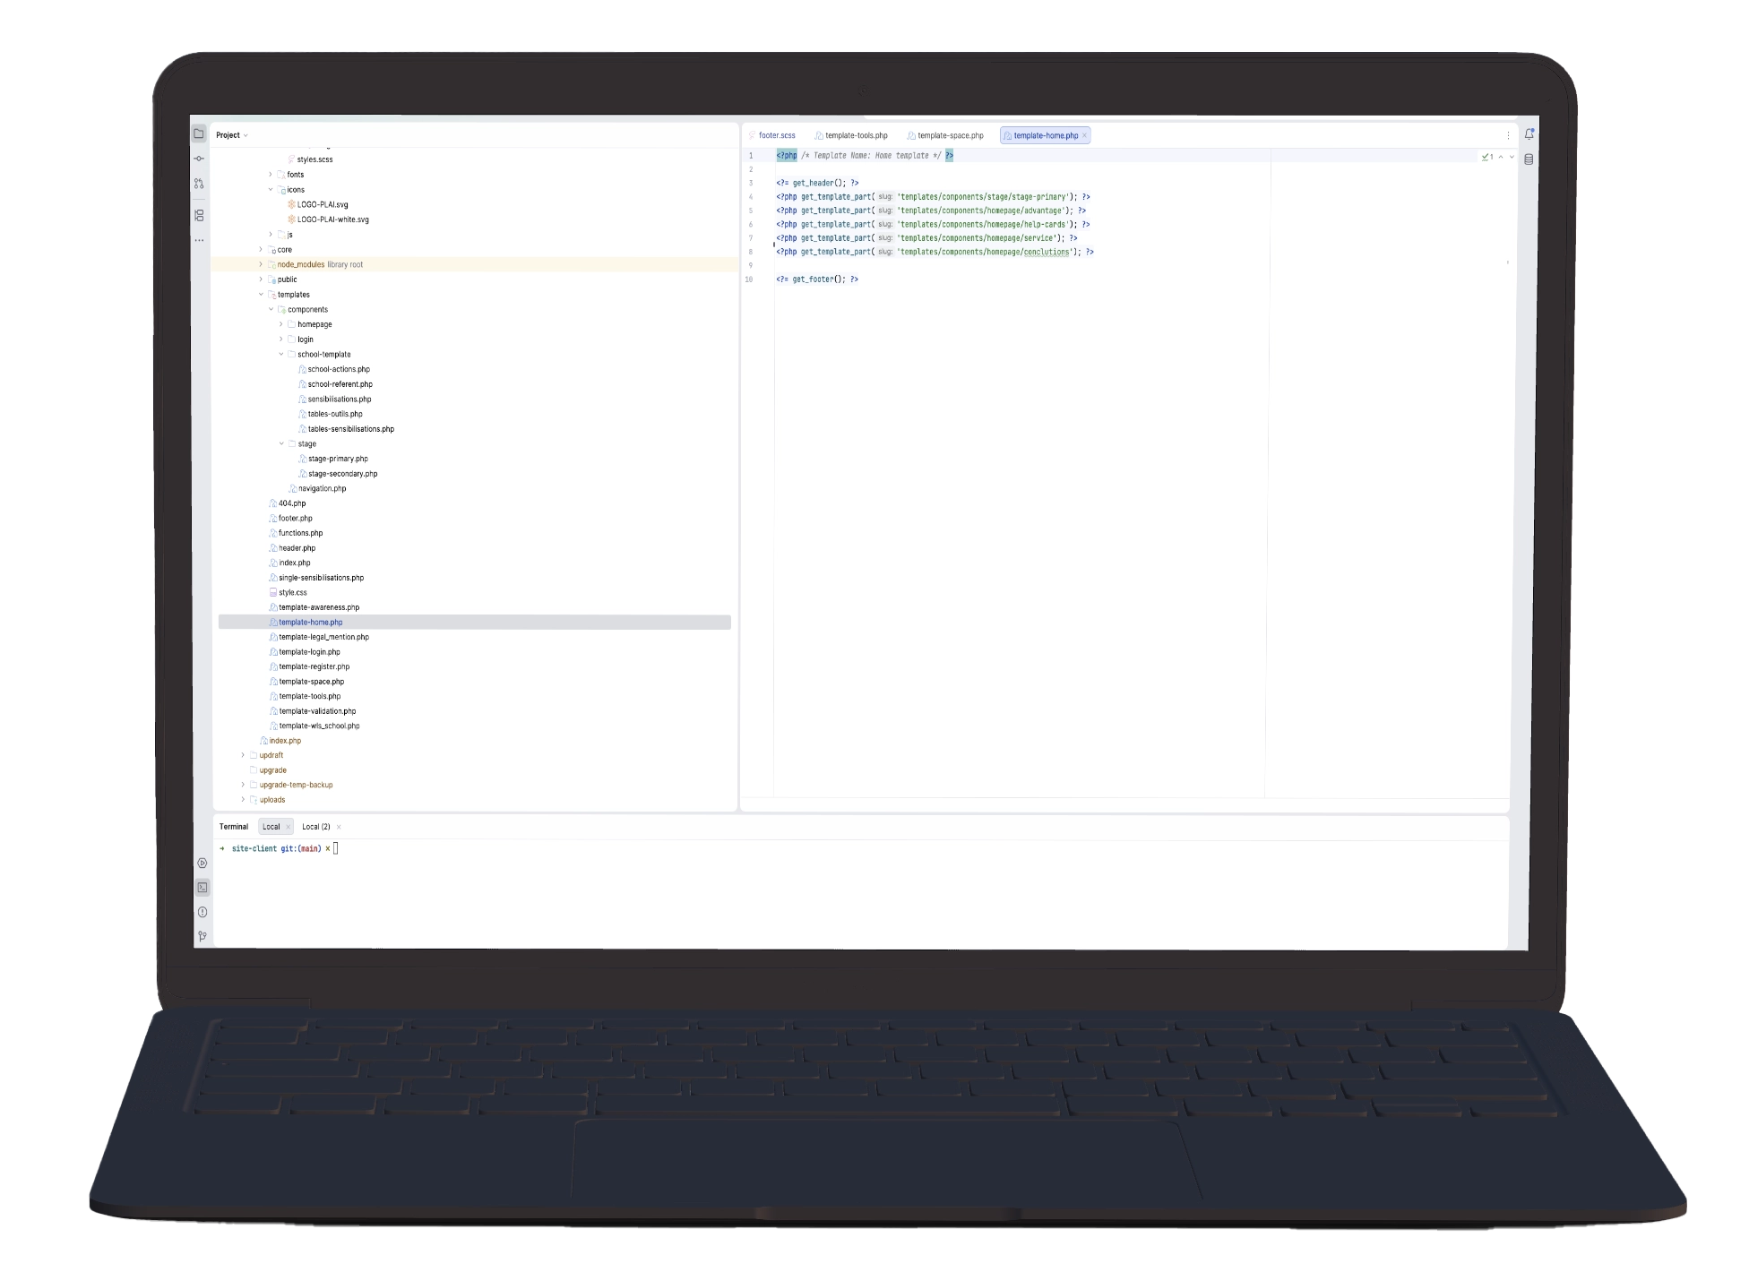
Task: Toggle the Project tool window folder icon
Action: click(x=199, y=133)
